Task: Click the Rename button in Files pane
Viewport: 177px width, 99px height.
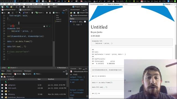Action: tap(27, 74)
